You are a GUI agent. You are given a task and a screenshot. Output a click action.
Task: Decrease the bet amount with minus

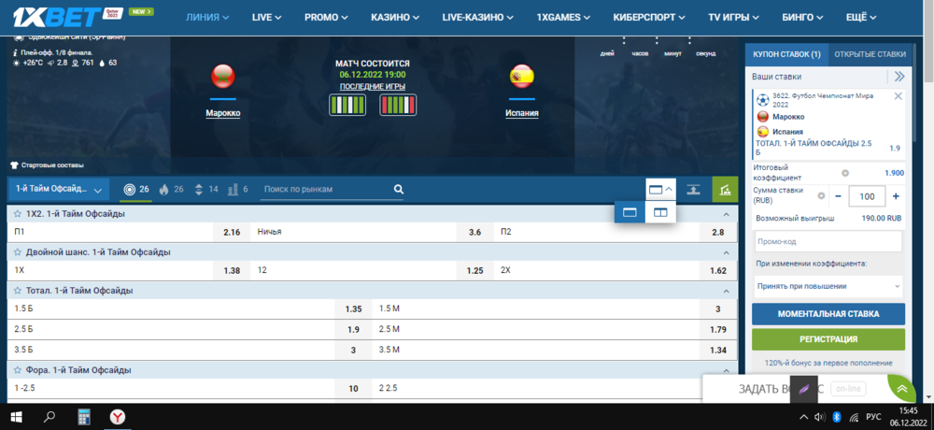pos(838,196)
